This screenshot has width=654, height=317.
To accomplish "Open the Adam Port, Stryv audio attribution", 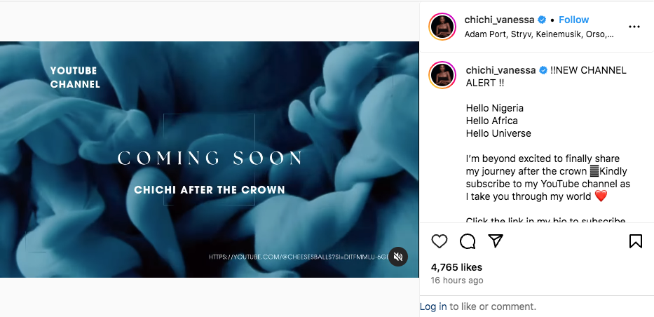I will click(x=540, y=34).
